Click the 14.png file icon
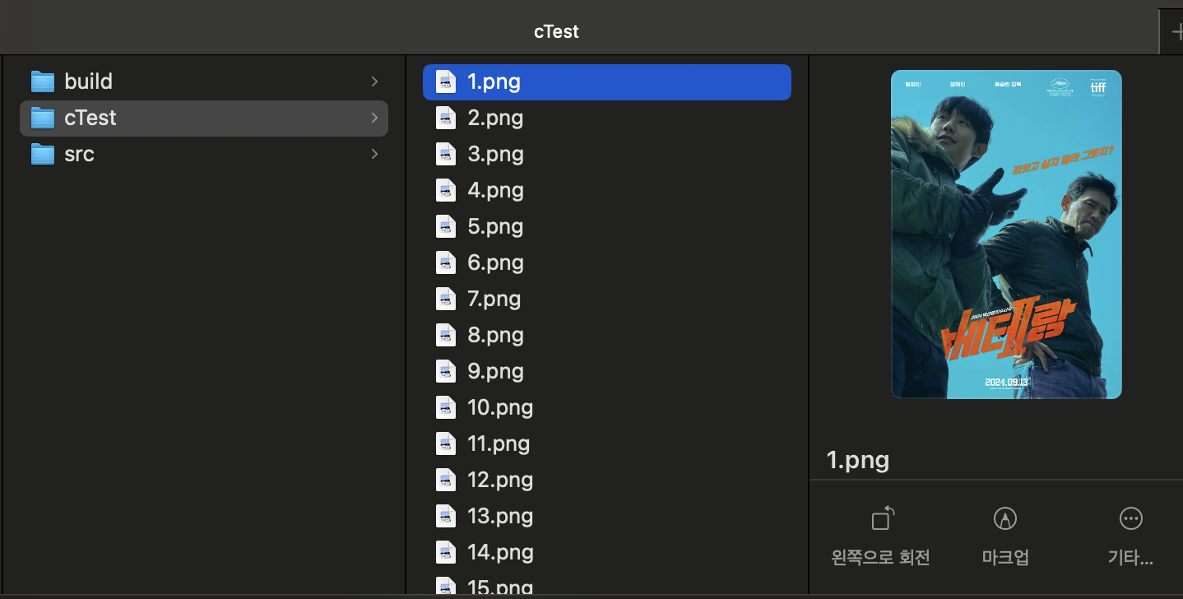1183x599 pixels. coord(446,552)
